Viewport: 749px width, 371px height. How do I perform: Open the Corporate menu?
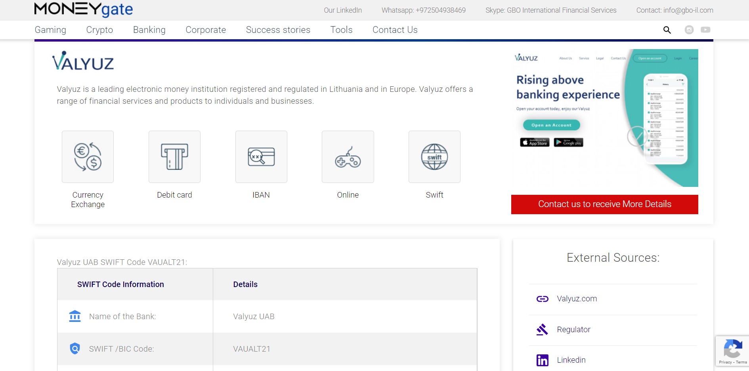(206, 30)
